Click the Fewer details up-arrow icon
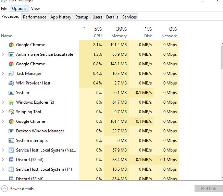223x196 pixels. 4,189
